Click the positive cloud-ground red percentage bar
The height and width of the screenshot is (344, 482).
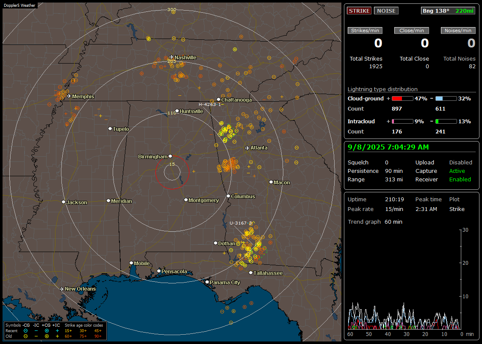tap(402, 99)
